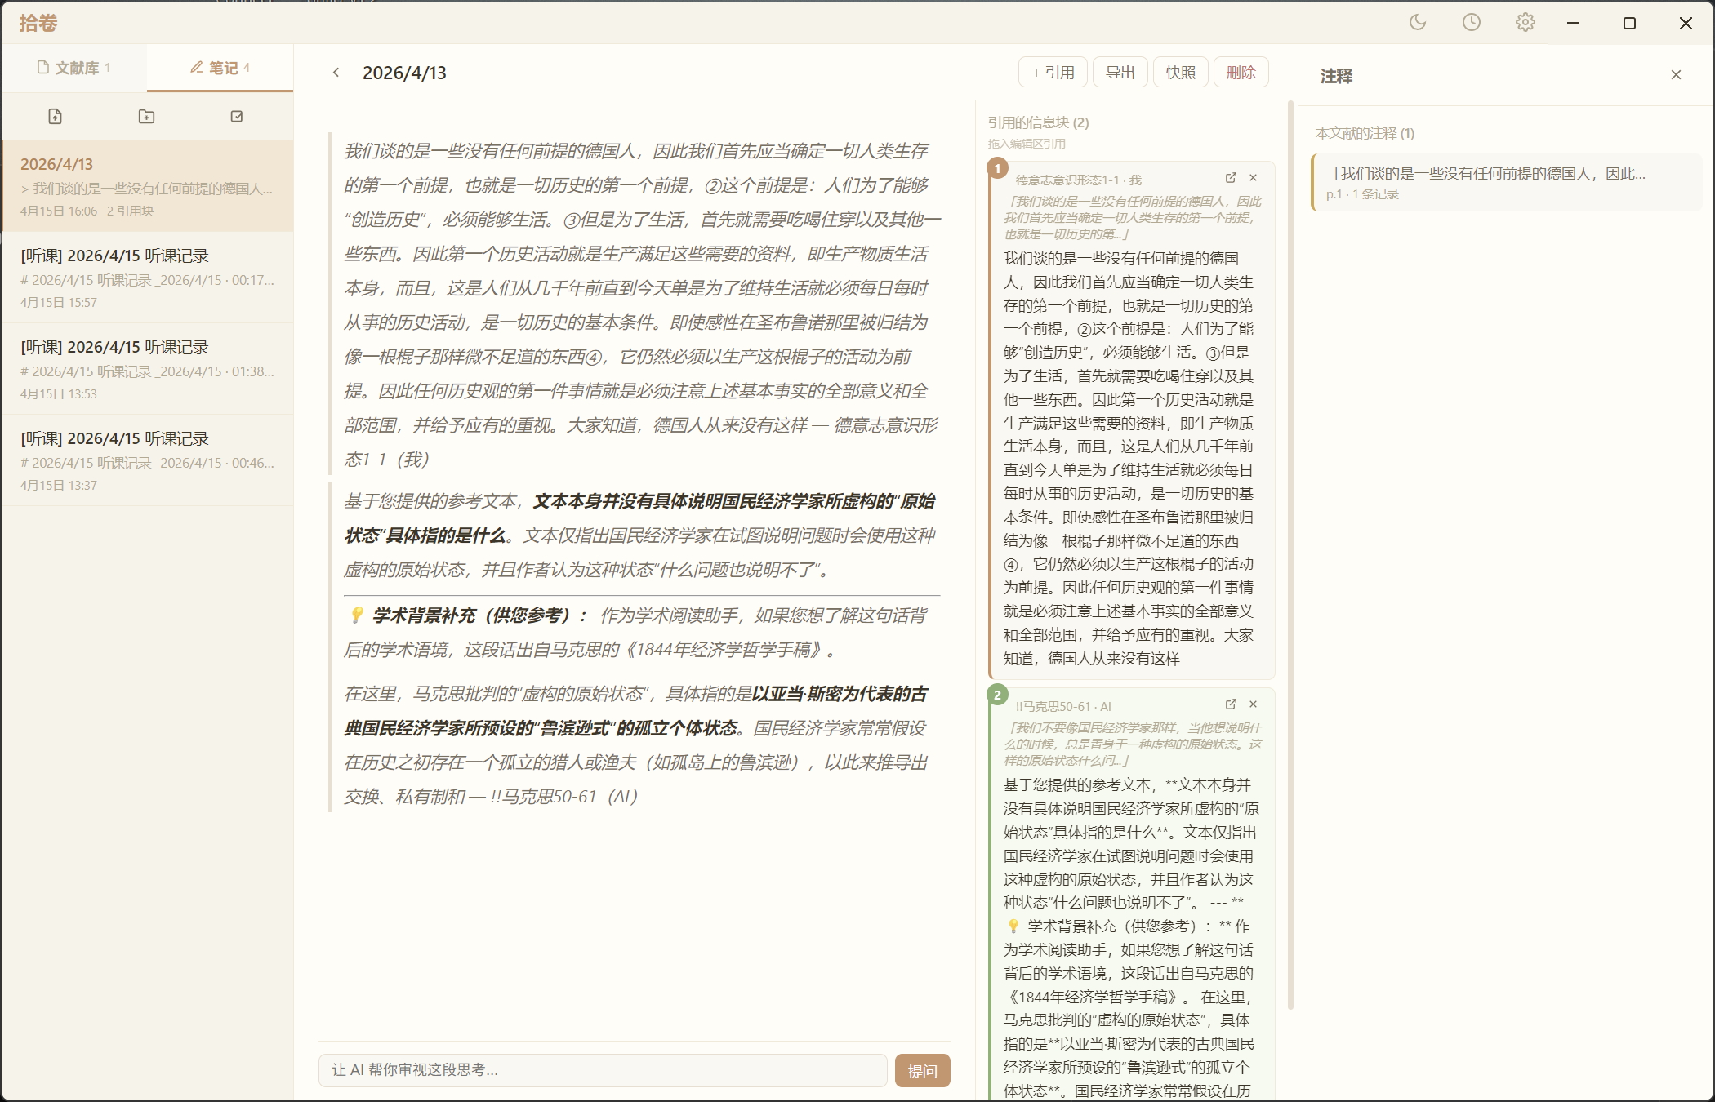1715x1102 pixels.
Task: Open history clock icon in title bar
Action: pyautogui.click(x=1472, y=23)
